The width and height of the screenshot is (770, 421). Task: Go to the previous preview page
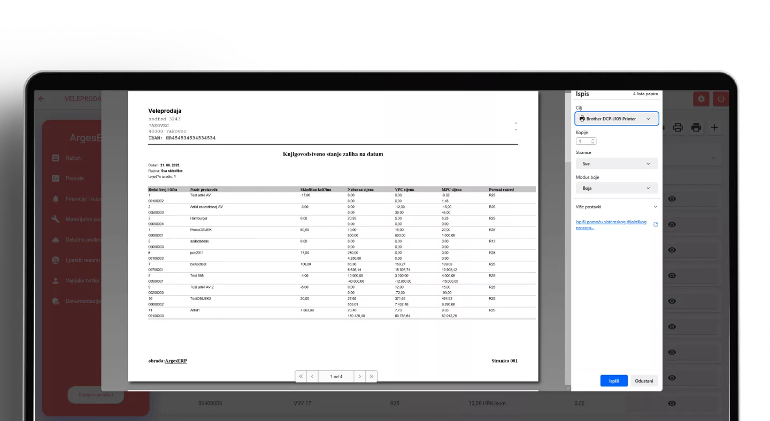312,377
